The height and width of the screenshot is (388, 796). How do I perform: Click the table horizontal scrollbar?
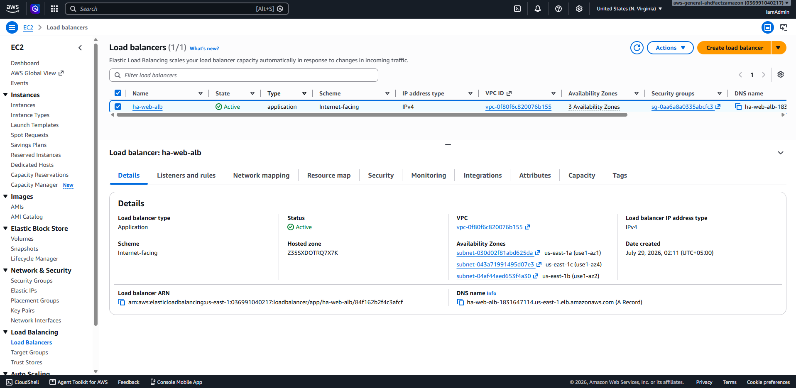coord(372,115)
